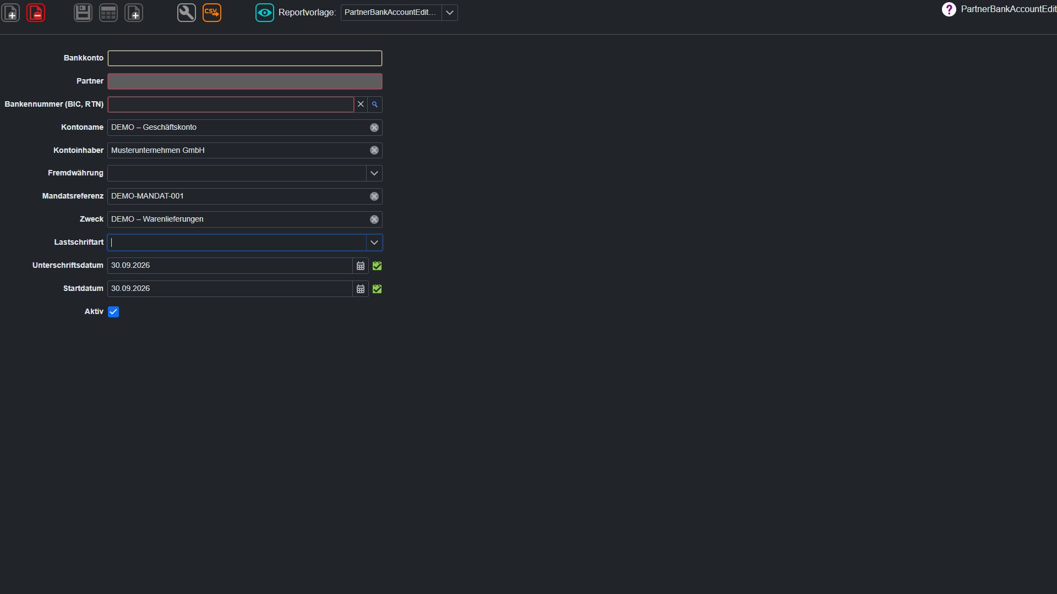The width and height of the screenshot is (1057, 594).
Task: Expand the Fremdwährung dropdown
Action: 374,173
